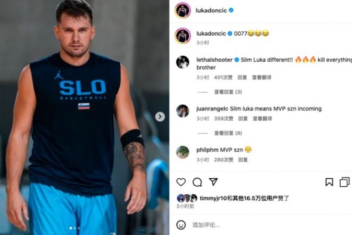Viewport: 352px width, 235px height.
Task: Reply to philphm's MVP szn comment
Action: 243,160
